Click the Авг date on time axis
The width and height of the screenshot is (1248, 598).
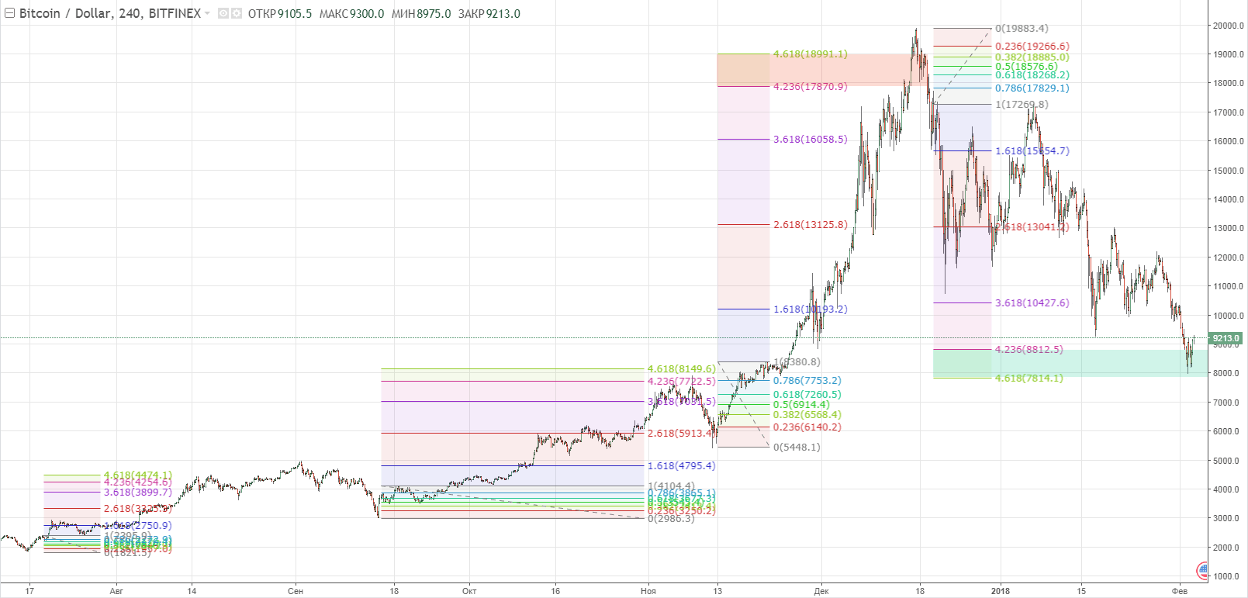pyautogui.click(x=116, y=591)
